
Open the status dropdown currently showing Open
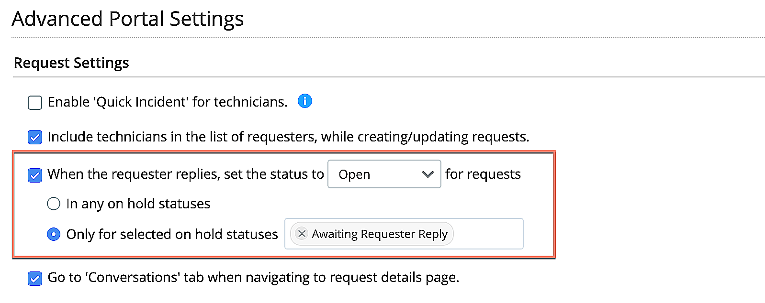coord(384,174)
